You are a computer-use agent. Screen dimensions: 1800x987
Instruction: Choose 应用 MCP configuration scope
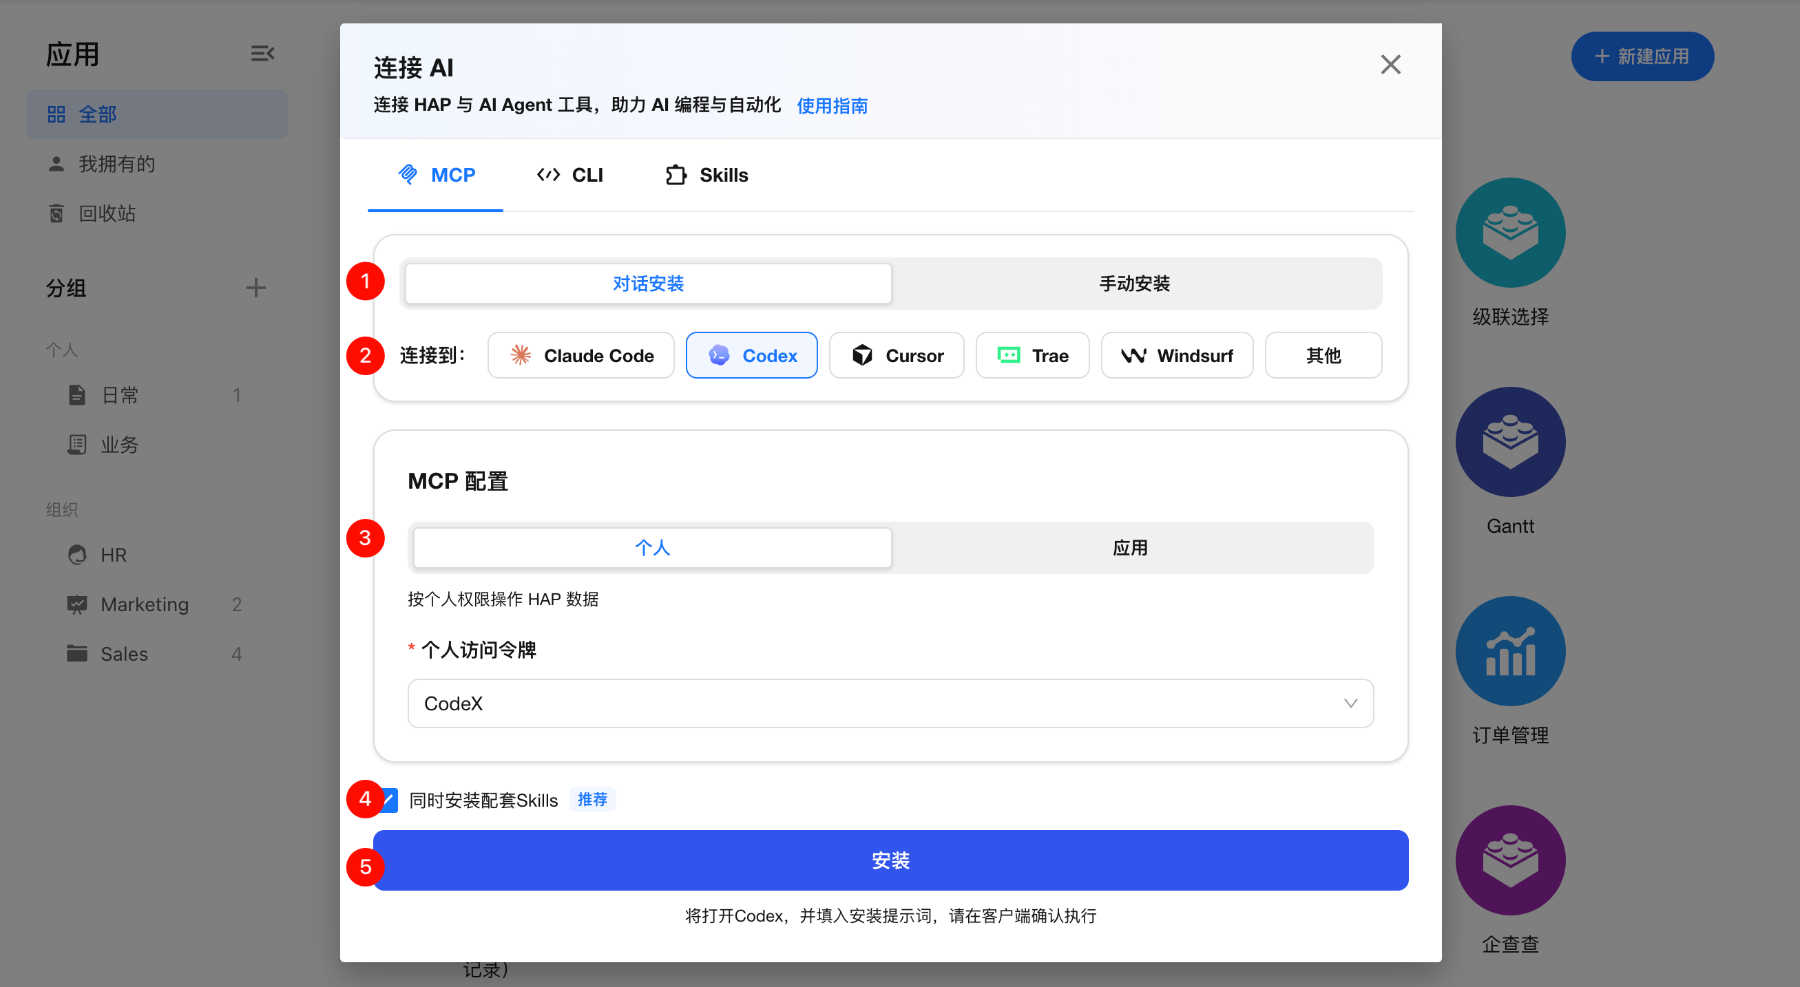[1131, 548]
